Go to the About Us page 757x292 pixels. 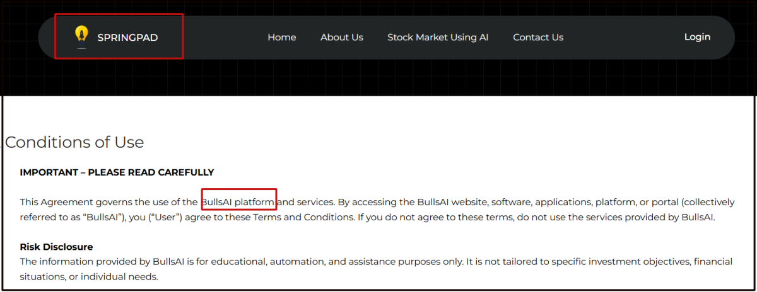pos(342,37)
